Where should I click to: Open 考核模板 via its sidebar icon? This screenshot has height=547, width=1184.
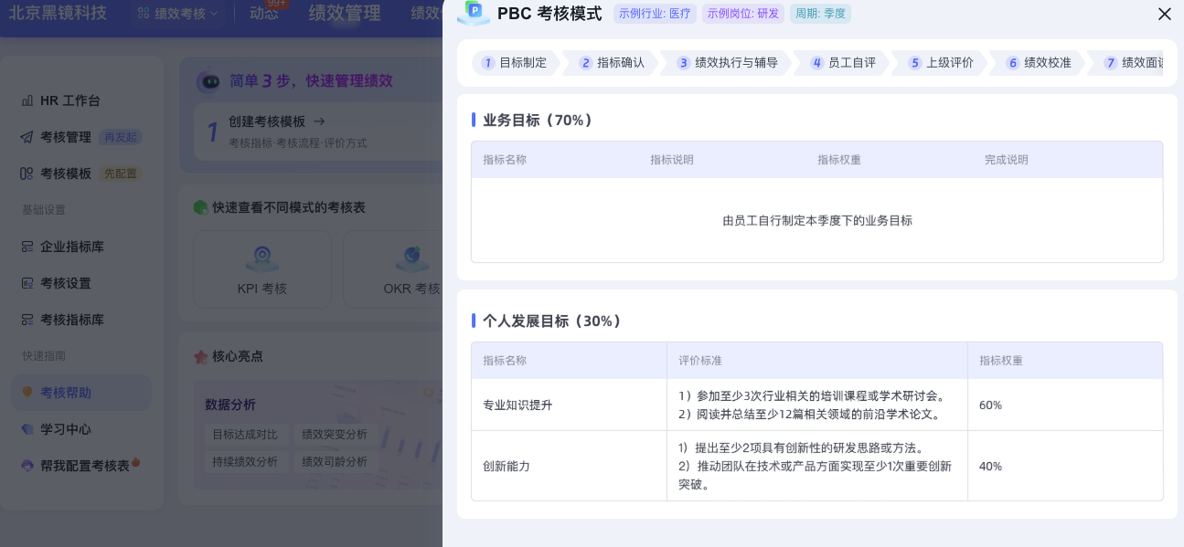click(26, 173)
